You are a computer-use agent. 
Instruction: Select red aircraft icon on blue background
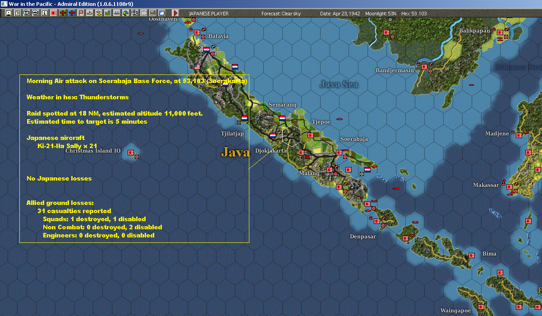click(72, 13)
